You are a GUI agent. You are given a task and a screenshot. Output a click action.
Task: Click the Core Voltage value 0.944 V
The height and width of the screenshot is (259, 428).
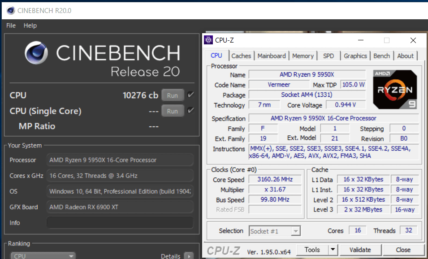[x=346, y=105]
